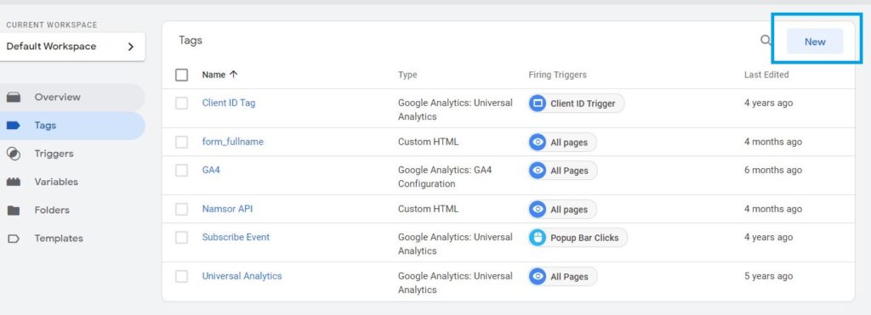
Task: Expand the Default Workspace selector chevron
Action: click(x=131, y=47)
